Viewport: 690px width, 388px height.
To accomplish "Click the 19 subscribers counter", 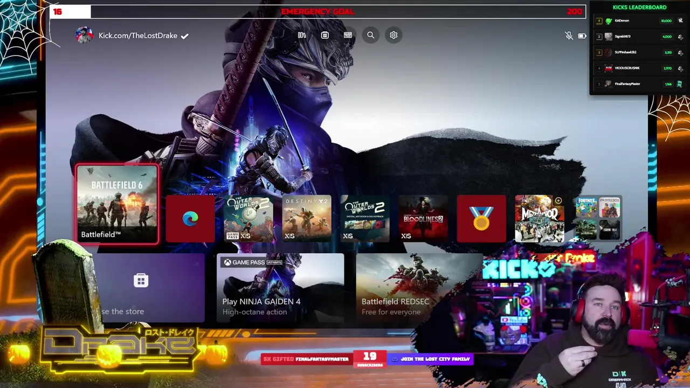I will pos(370,358).
